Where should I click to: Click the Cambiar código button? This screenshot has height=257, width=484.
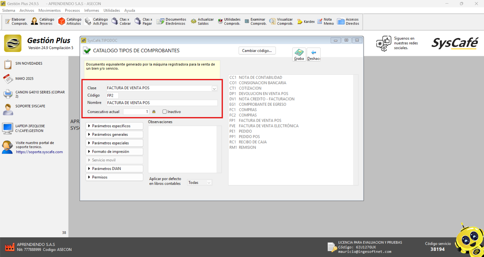pyautogui.click(x=257, y=51)
